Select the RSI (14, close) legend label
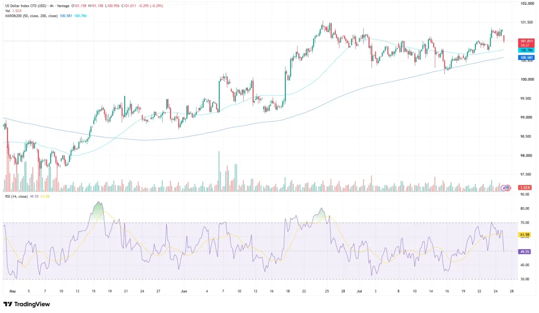539x313 pixels. pos(16,197)
